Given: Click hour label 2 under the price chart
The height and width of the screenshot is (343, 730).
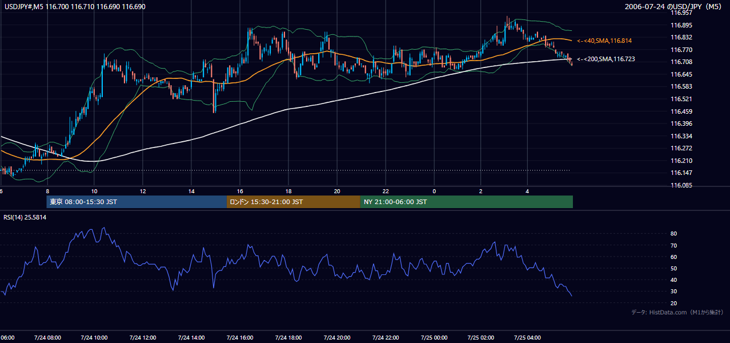Looking at the screenshot, I should (481, 191).
